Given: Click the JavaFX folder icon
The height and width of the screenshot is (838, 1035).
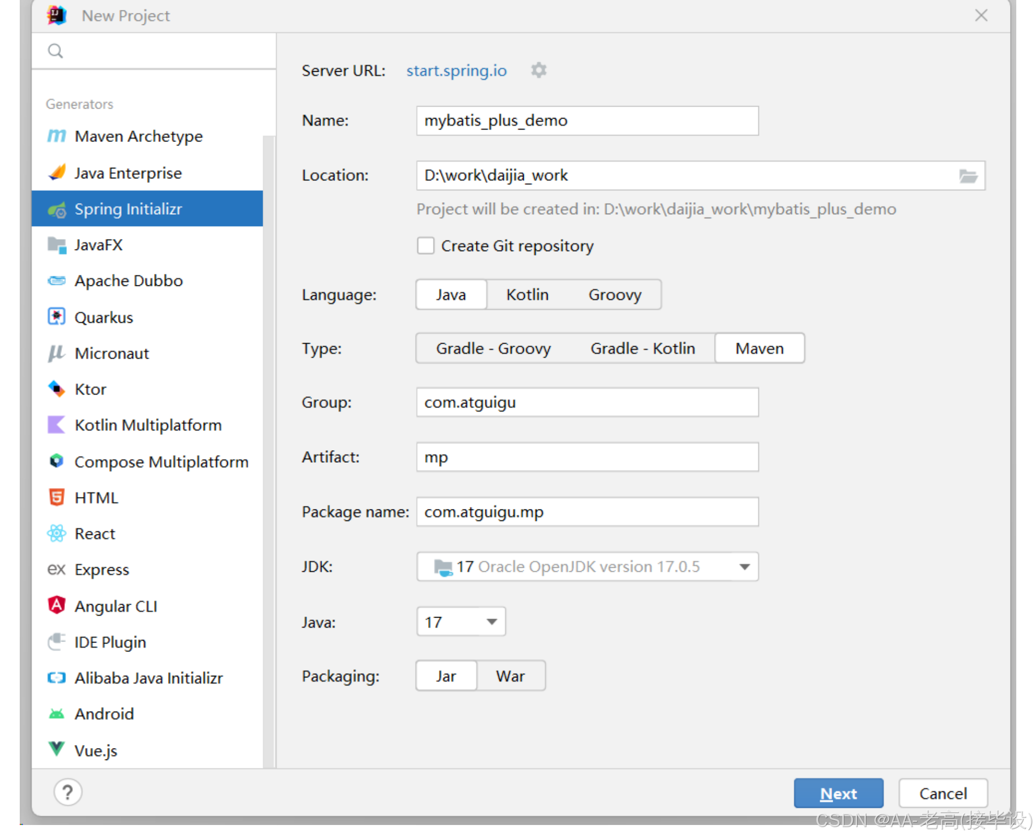Looking at the screenshot, I should click(56, 245).
